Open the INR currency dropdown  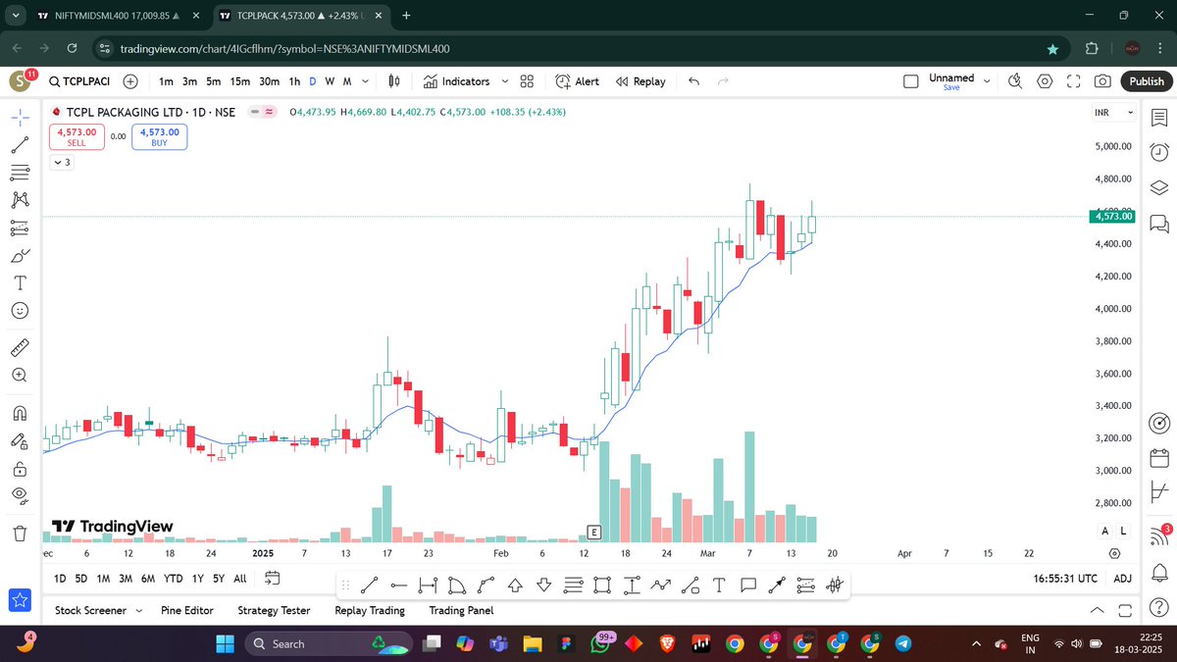tap(1114, 113)
